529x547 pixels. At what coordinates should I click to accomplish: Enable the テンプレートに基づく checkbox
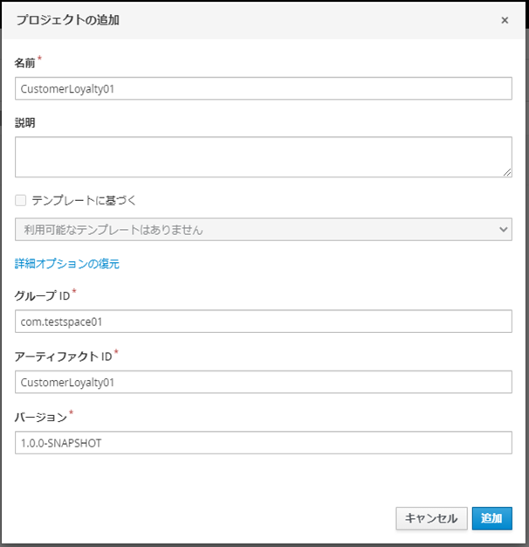(x=21, y=200)
